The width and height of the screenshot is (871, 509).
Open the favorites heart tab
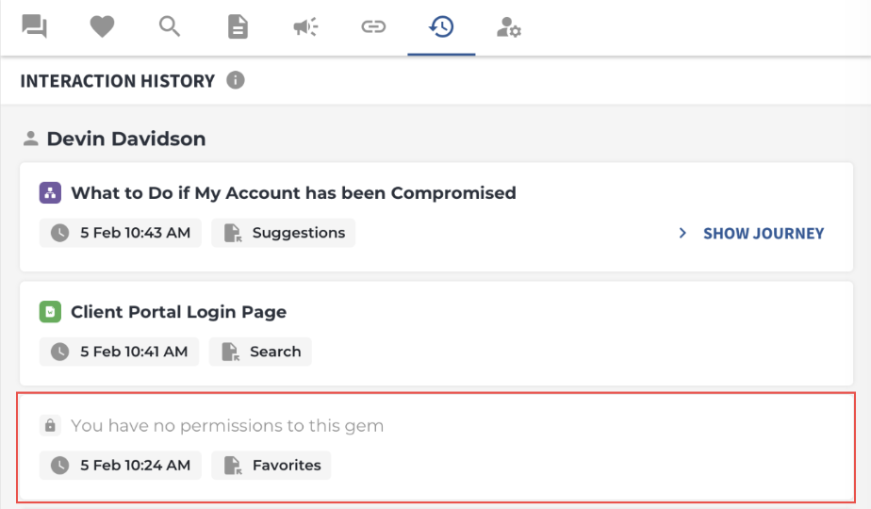(102, 26)
